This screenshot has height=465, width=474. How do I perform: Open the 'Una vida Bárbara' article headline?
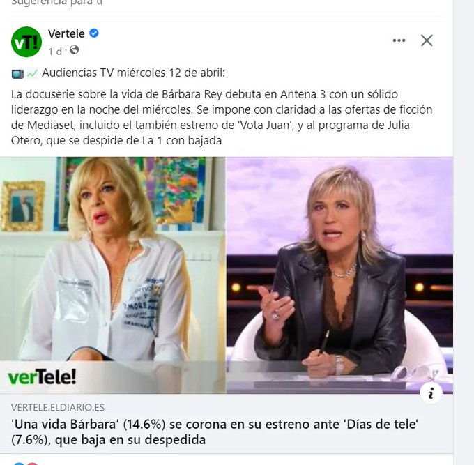[215, 432]
